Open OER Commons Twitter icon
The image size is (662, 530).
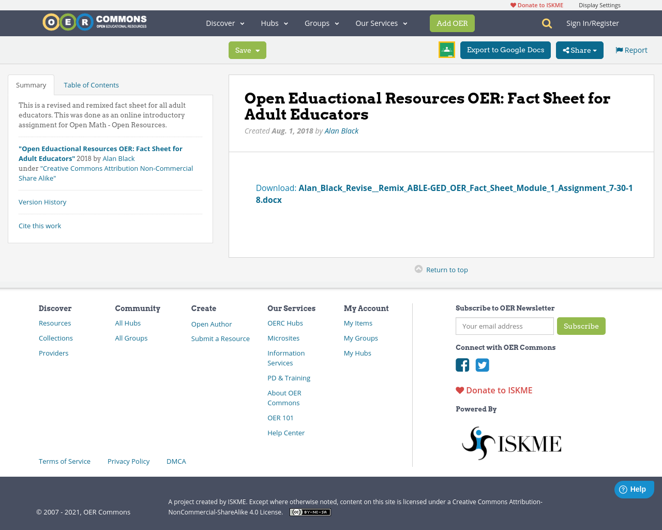(x=482, y=365)
